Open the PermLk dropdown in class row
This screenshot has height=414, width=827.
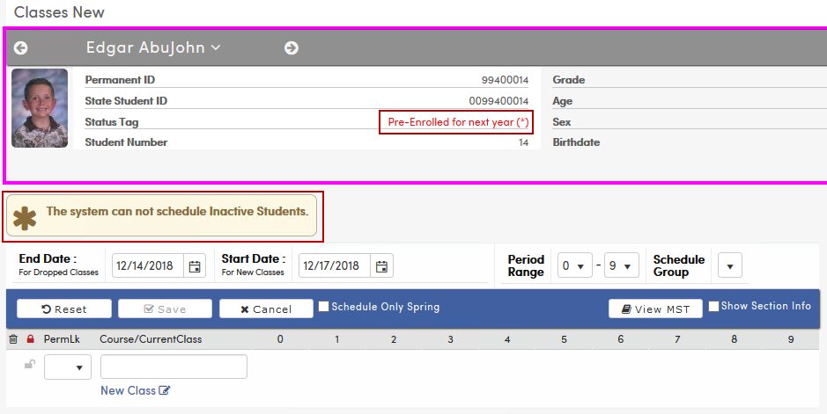[68, 367]
